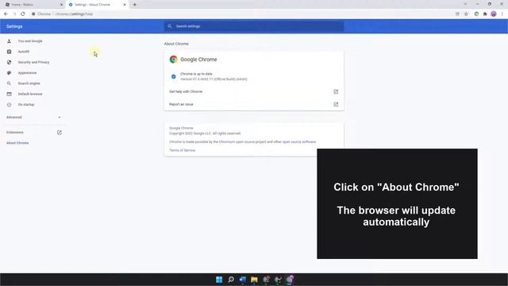
Task: Open Security and Privacy settings
Action: tap(33, 62)
